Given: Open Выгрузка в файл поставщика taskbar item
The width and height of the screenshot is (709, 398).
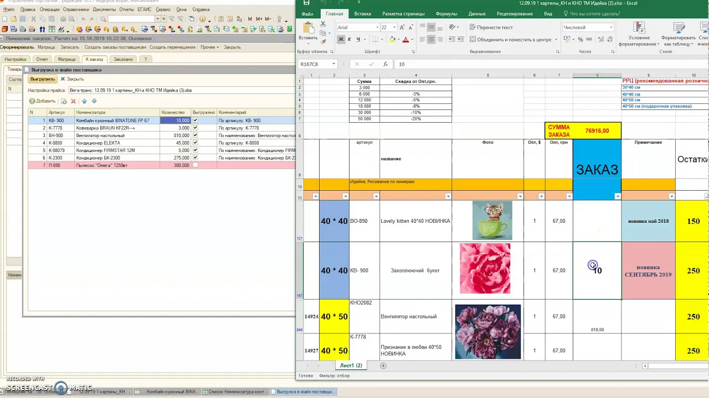Looking at the screenshot, I should click(302, 391).
